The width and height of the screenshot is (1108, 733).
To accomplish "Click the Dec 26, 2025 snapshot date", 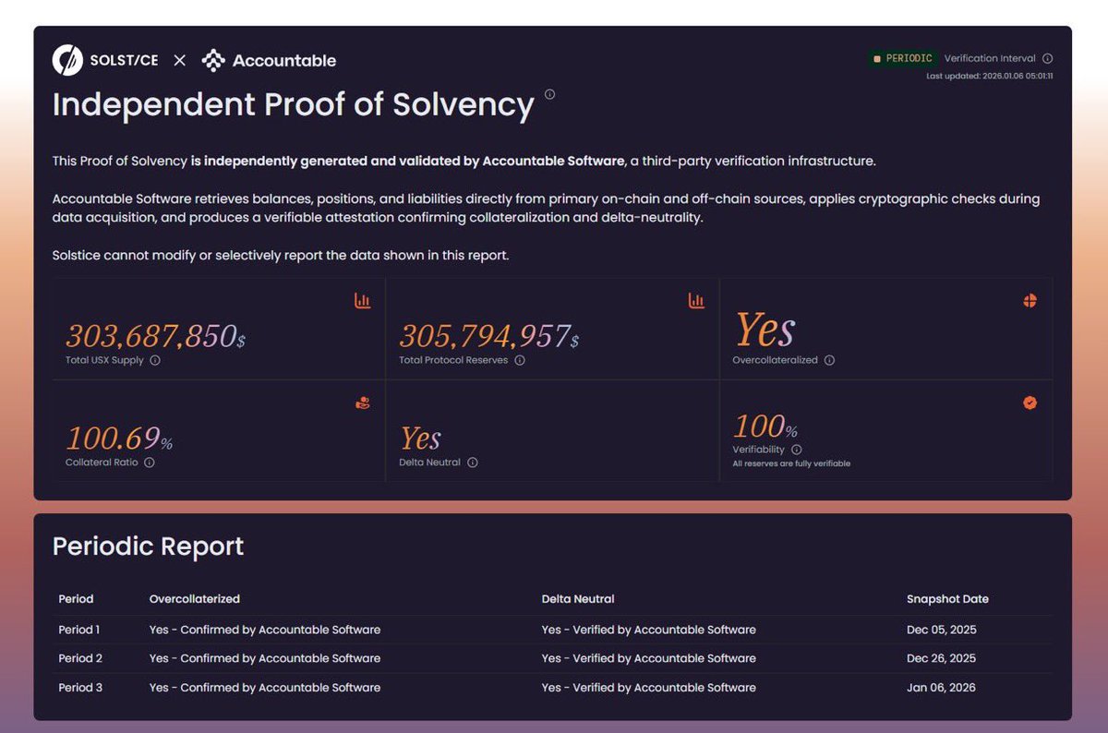I will (x=941, y=658).
